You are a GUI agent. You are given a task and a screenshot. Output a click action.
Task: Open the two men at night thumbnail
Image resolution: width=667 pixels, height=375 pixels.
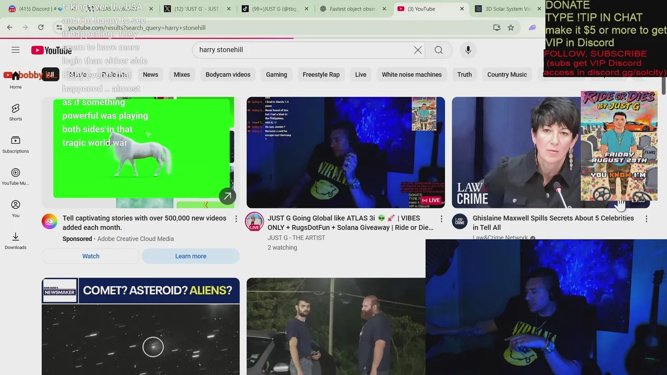tap(336, 327)
